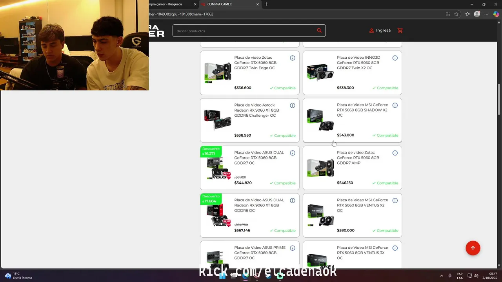Close the COMPRA GAMER tab
The image size is (502, 282).
tap(258, 4)
